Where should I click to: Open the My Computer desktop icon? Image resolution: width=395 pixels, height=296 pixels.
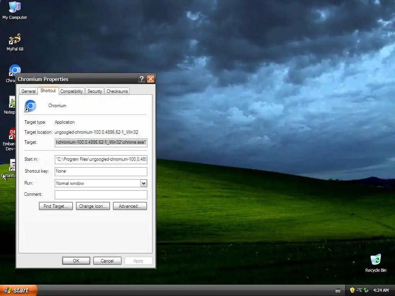point(15,10)
